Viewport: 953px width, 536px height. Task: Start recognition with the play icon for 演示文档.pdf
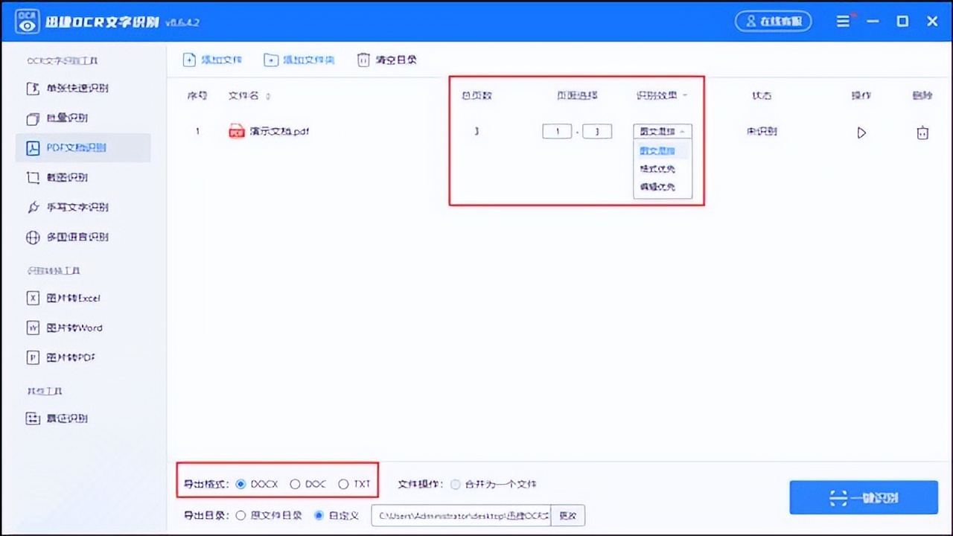861,132
